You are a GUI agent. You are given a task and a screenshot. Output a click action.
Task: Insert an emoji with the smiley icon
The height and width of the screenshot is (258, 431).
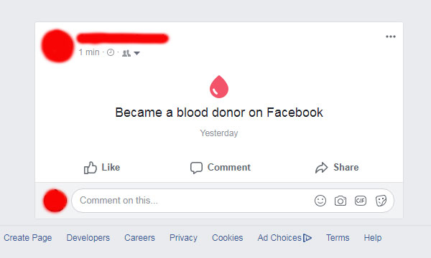(x=320, y=201)
